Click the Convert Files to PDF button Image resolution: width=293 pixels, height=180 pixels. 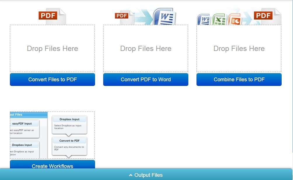tap(52, 80)
